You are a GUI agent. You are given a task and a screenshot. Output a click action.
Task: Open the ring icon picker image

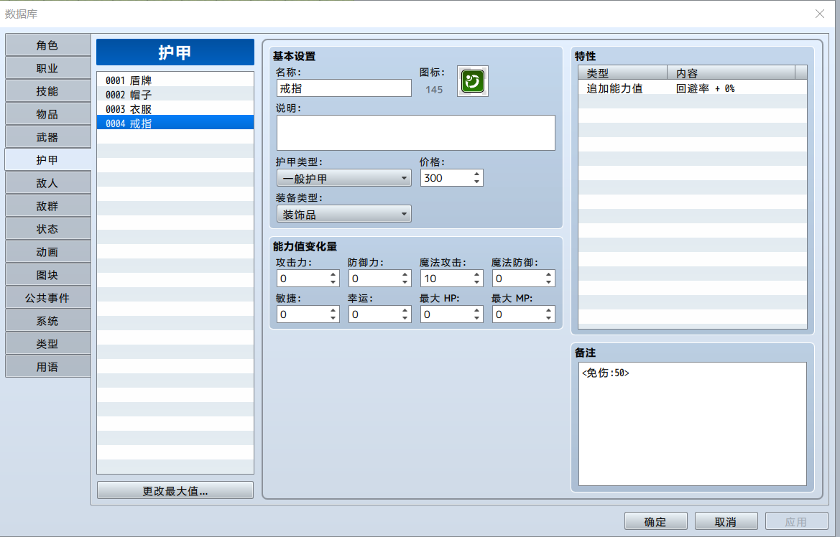point(473,81)
